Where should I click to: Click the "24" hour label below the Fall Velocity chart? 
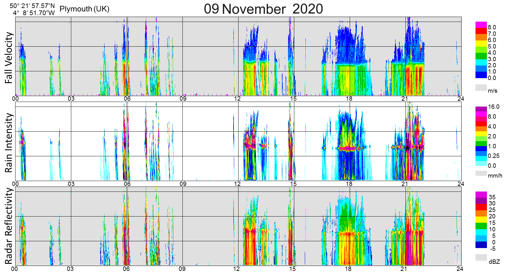point(461,99)
